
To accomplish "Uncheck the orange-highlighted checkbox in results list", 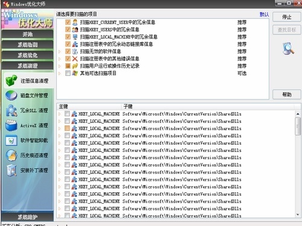I will (67, 128).
